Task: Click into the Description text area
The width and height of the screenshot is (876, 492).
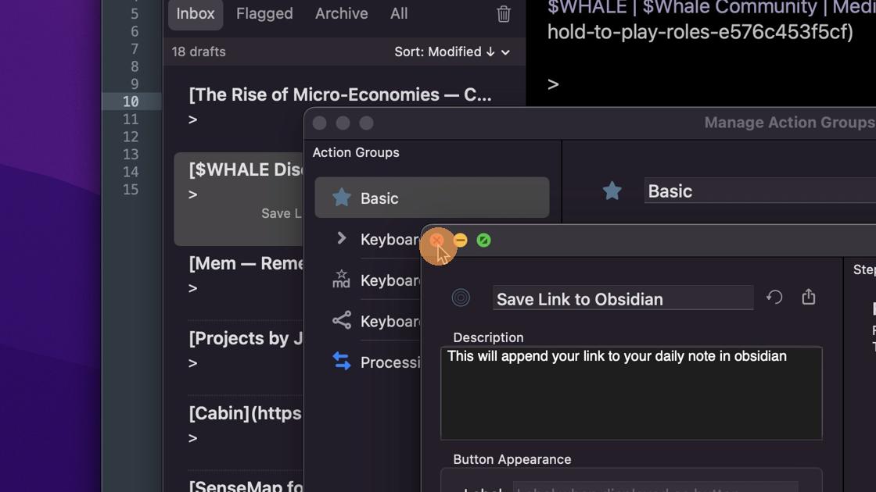Action: tap(630, 398)
